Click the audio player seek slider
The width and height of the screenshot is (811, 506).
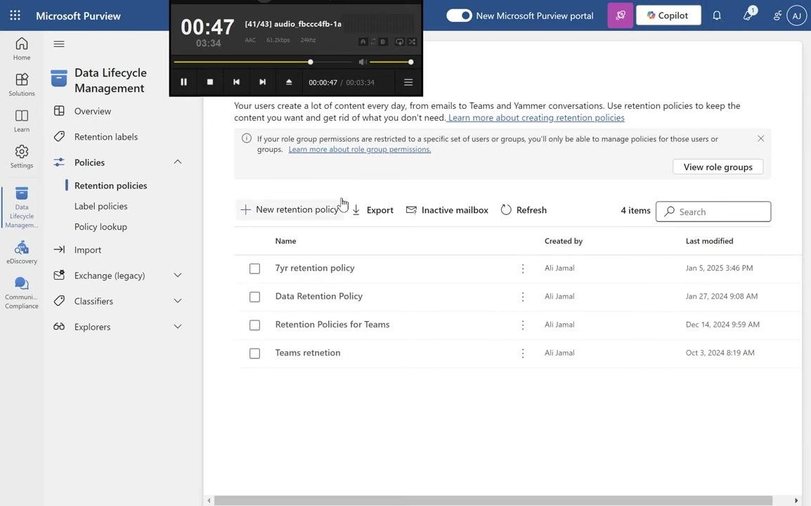coord(264,62)
